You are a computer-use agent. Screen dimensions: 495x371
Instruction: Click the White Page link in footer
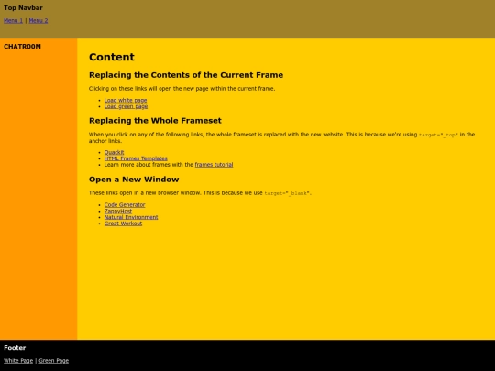tap(18, 361)
